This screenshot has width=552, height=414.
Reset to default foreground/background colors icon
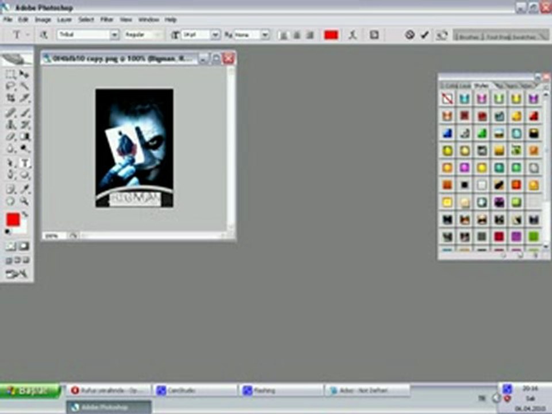coord(7,232)
